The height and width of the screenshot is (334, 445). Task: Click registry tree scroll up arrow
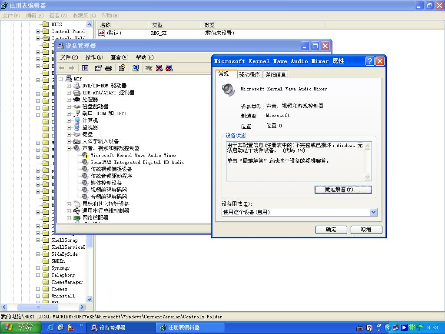coord(90,25)
